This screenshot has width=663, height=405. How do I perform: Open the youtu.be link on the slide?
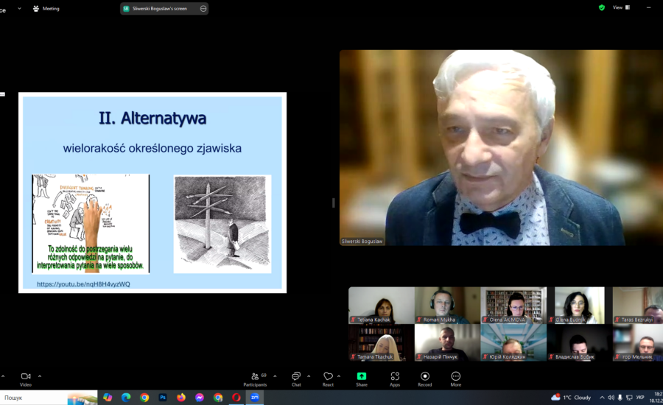point(83,284)
